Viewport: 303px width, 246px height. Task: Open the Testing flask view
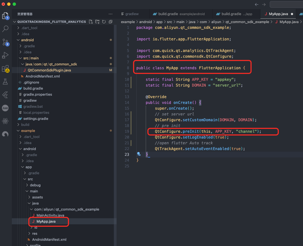point(5,82)
